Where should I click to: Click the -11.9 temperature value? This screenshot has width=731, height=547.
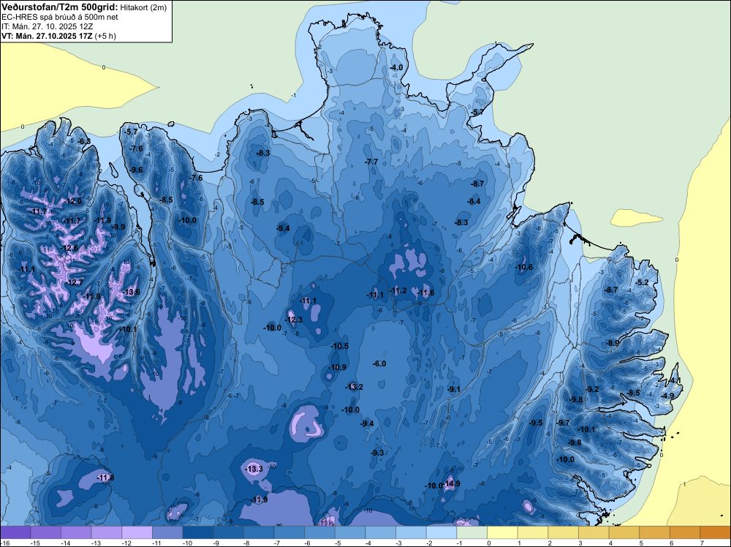(259, 500)
